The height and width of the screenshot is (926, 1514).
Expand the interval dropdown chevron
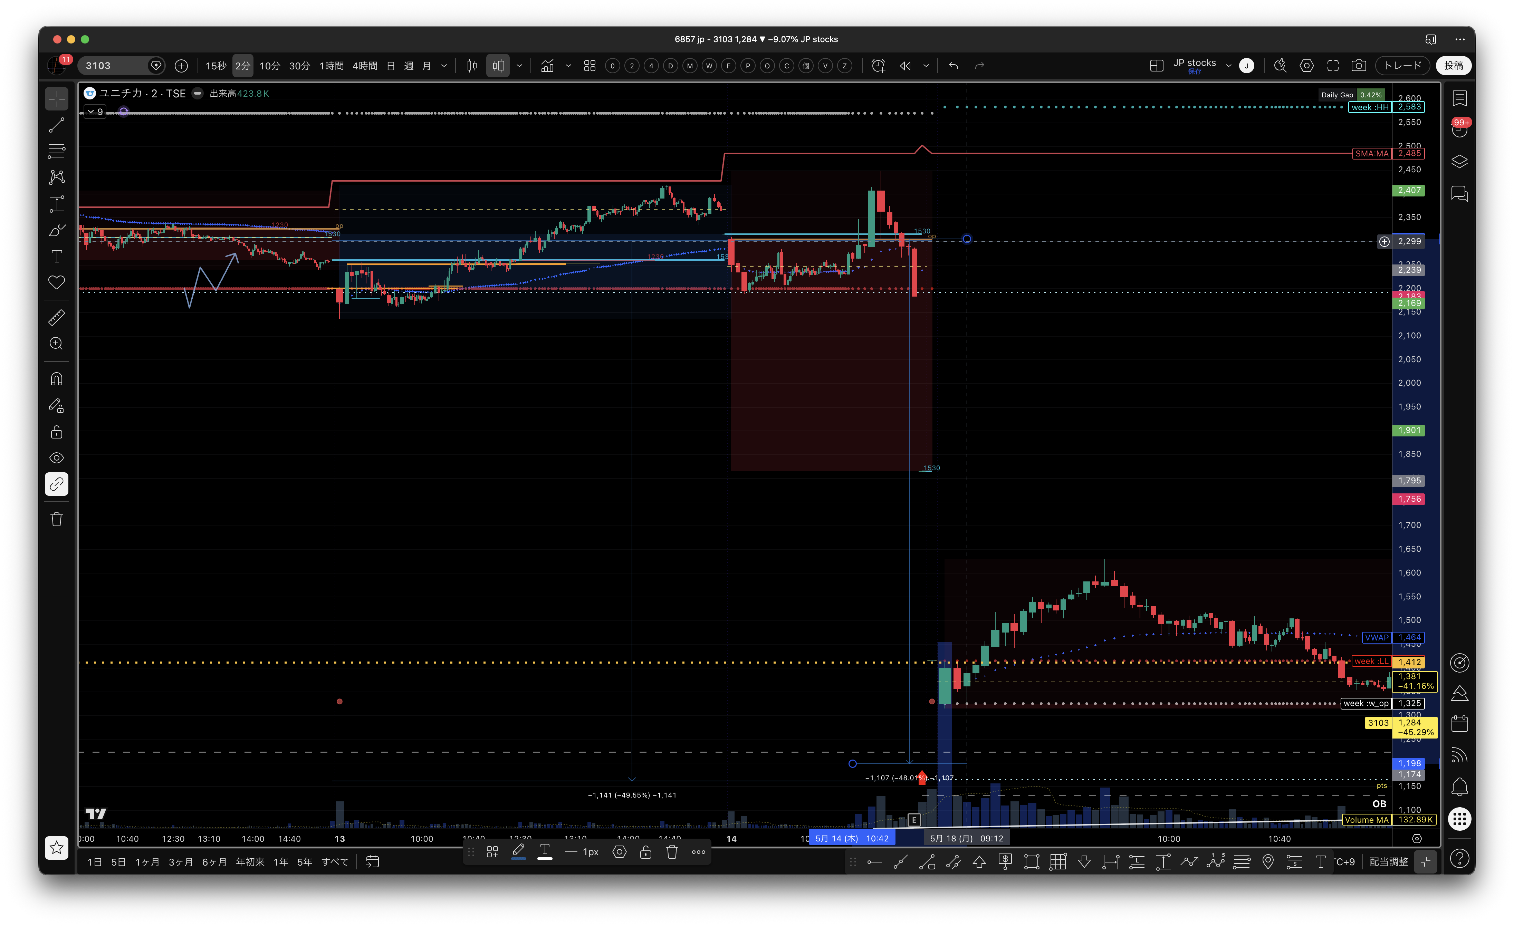tap(444, 66)
